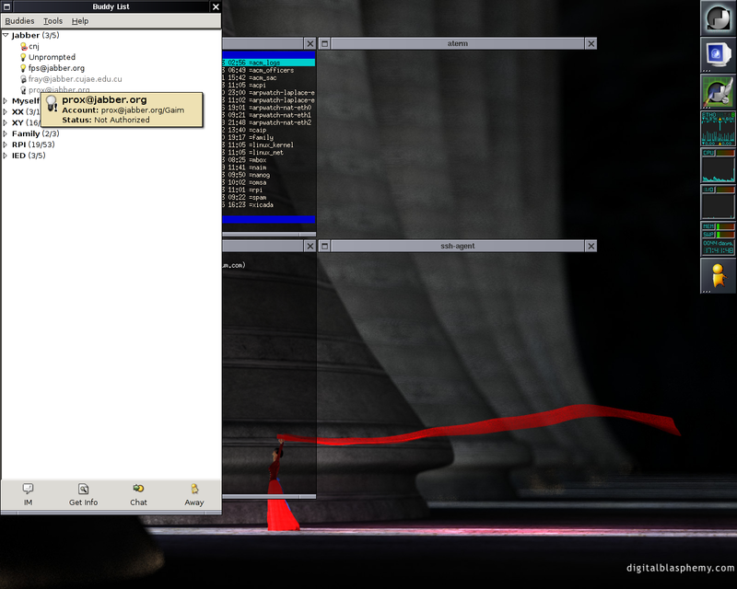The image size is (737, 589).
Task: Open the WPrefs paintbrush dock icon
Action: click(x=719, y=91)
